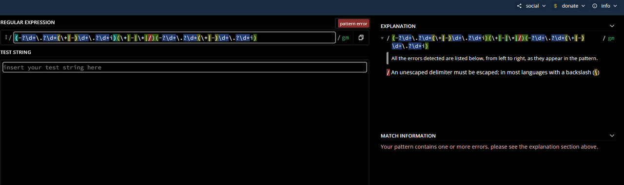Open the regex flags gm selector

pos(345,38)
